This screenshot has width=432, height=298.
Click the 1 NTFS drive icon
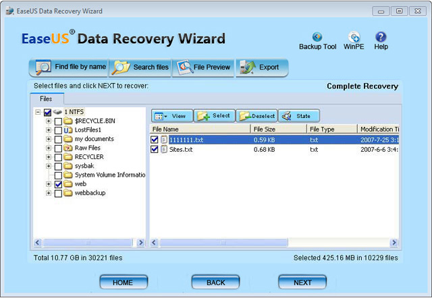pos(57,112)
